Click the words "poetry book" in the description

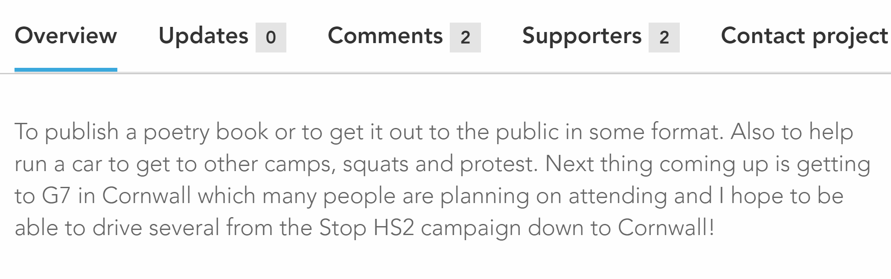(206, 132)
